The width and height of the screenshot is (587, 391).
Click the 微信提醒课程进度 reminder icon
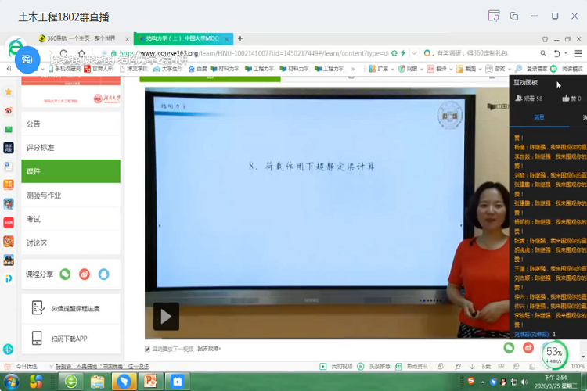pos(37,308)
